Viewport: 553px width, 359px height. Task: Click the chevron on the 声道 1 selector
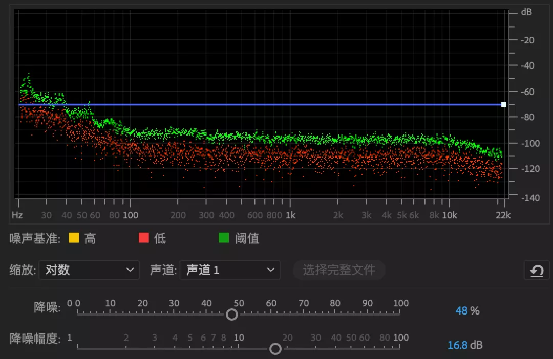coord(270,271)
